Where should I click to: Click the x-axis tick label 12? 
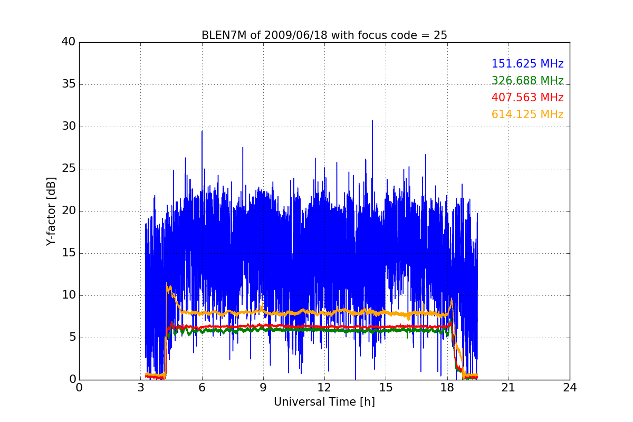click(x=324, y=388)
